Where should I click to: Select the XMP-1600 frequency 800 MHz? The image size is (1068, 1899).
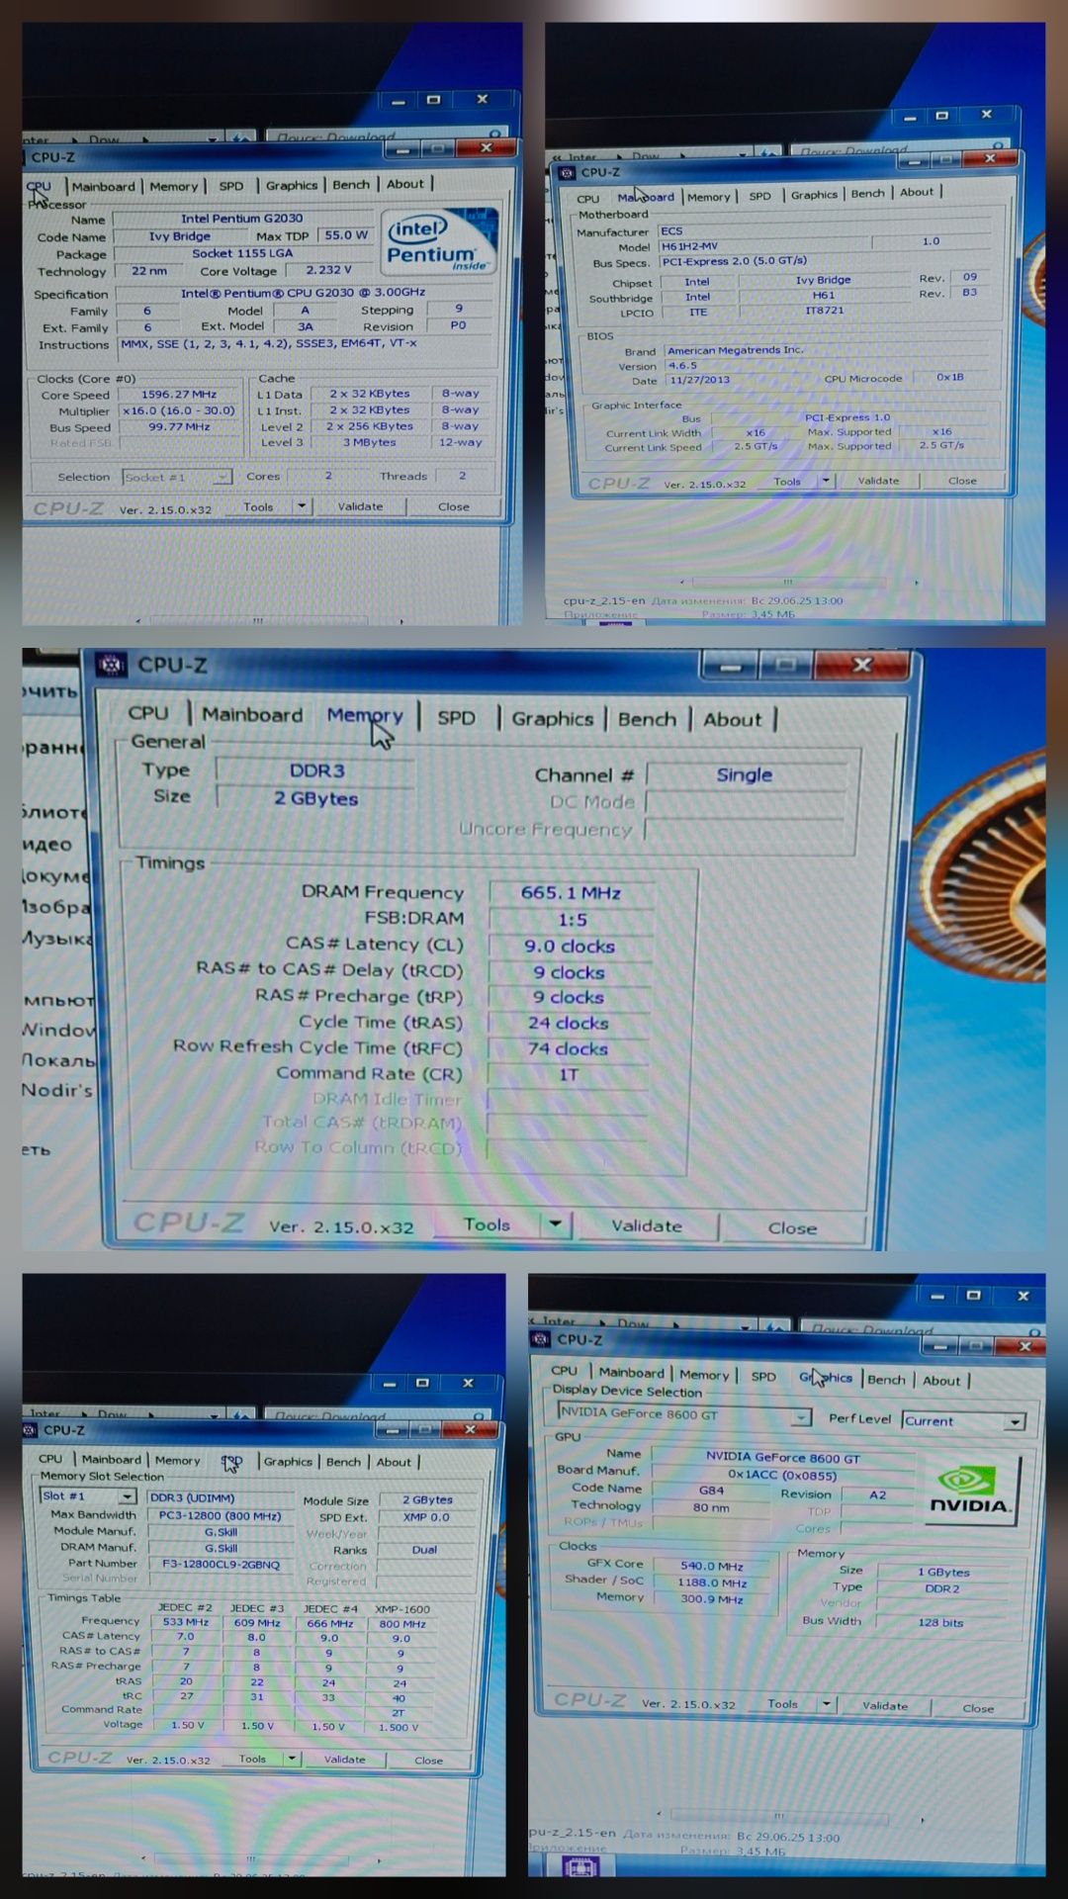point(401,1624)
